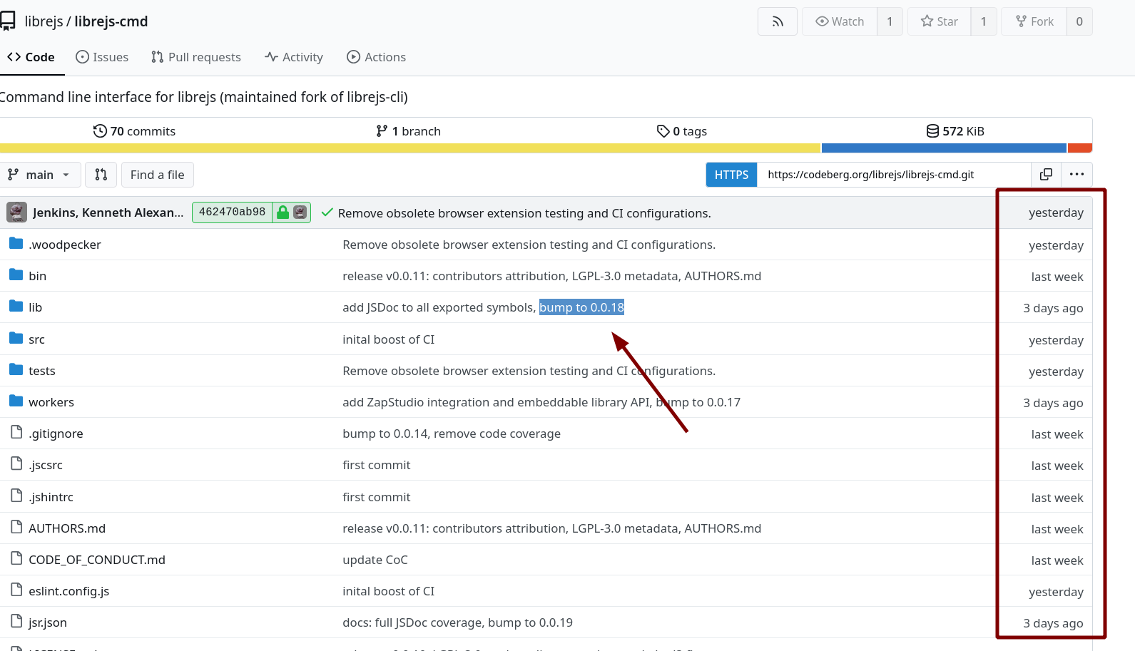Open commit hash 462470ab98
The width and height of the screenshot is (1135, 651).
[x=232, y=212]
